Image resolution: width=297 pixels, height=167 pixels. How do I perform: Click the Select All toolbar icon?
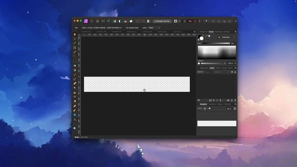click(138, 21)
